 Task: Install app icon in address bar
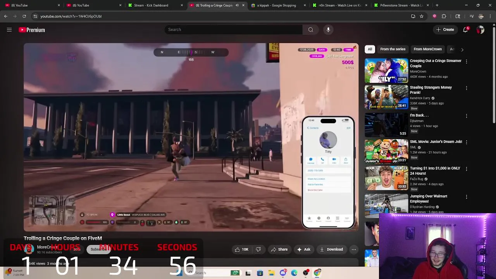pyautogui.click(x=413, y=16)
